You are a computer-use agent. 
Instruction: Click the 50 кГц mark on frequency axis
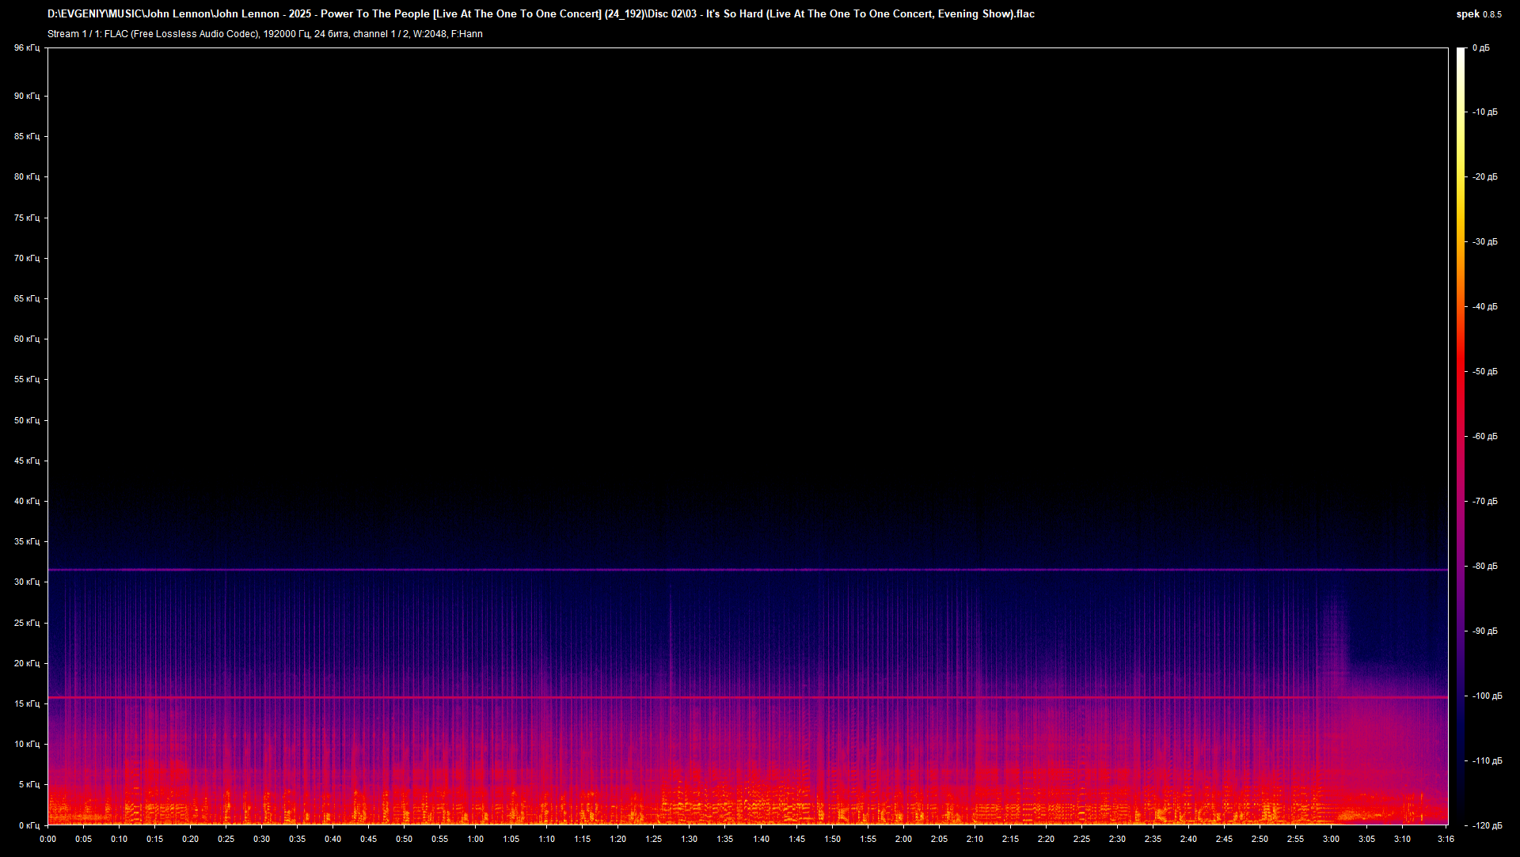(26, 420)
